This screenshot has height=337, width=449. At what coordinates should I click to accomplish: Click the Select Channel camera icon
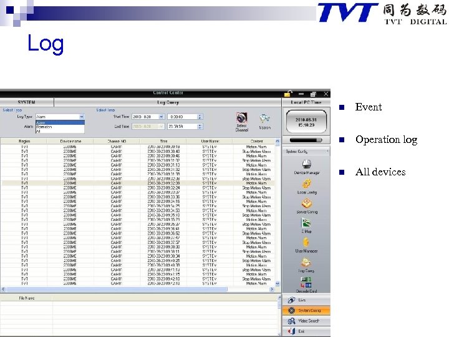242,119
